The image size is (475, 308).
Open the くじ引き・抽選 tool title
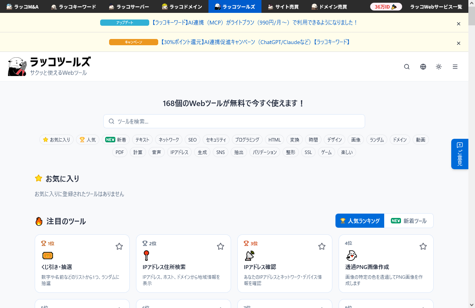[57, 267]
